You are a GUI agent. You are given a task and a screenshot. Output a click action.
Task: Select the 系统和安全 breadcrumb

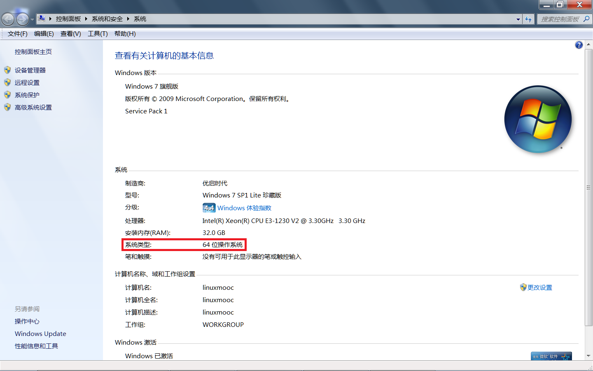(107, 19)
